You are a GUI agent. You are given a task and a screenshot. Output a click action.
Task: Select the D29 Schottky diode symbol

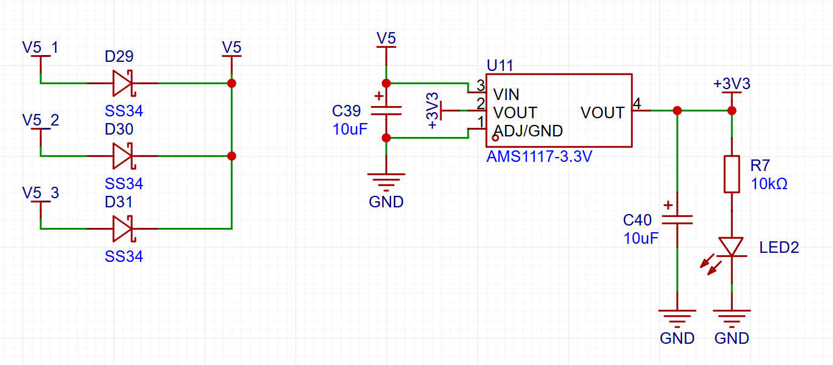click(x=122, y=83)
